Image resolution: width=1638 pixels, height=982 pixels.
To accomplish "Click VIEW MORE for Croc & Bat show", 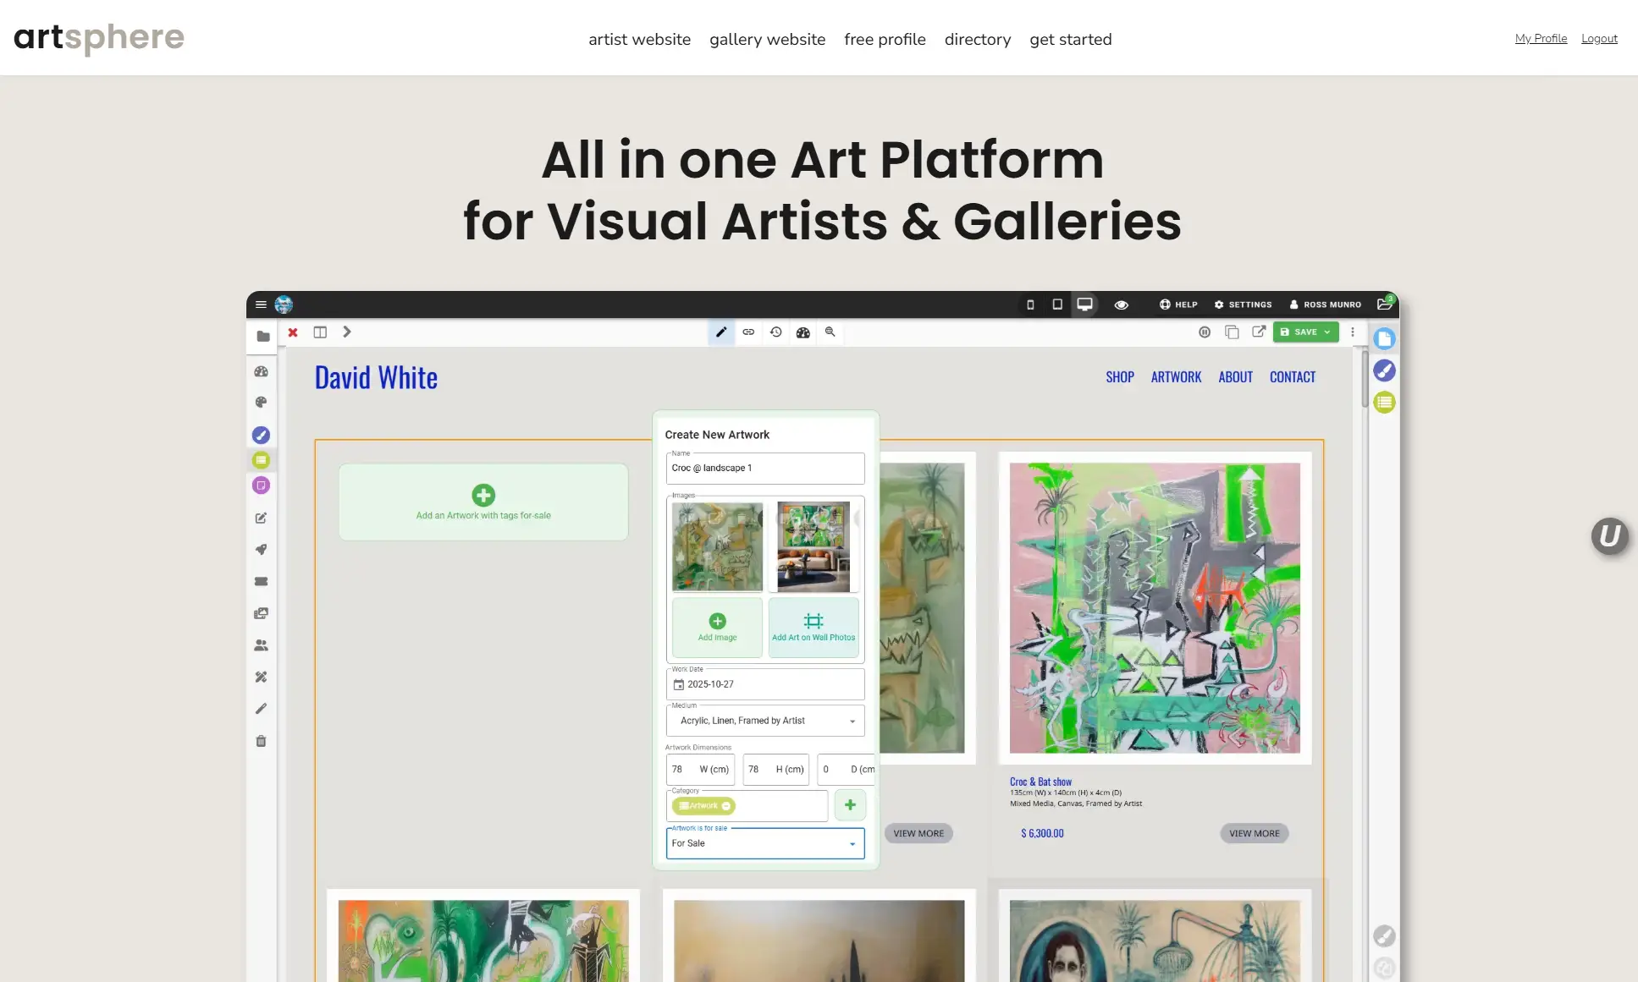I will [x=1255, y=833].
